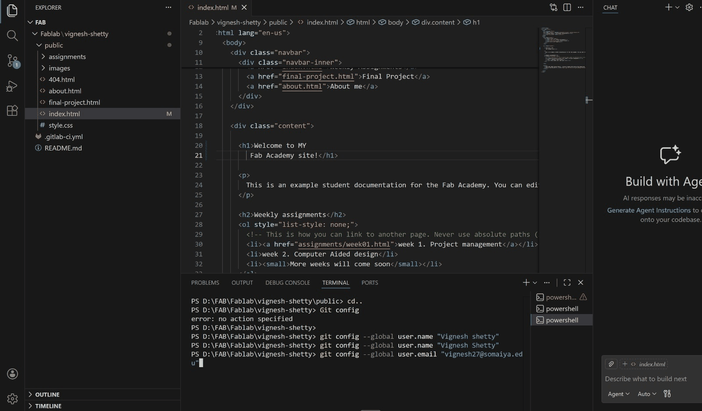The height and width of the screenshot is (411, 702).
Task: Open chat settings gear icon
Action: click(689, 7)
